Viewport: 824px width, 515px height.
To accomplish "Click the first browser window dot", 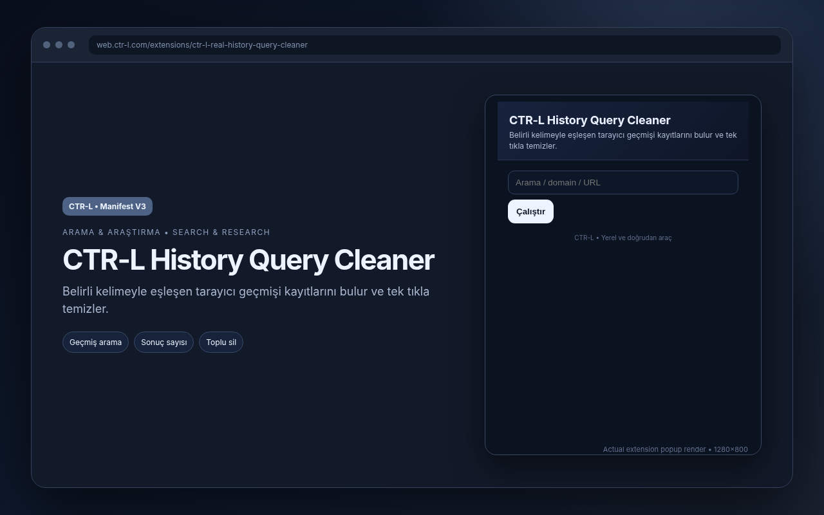I will 46,45.
